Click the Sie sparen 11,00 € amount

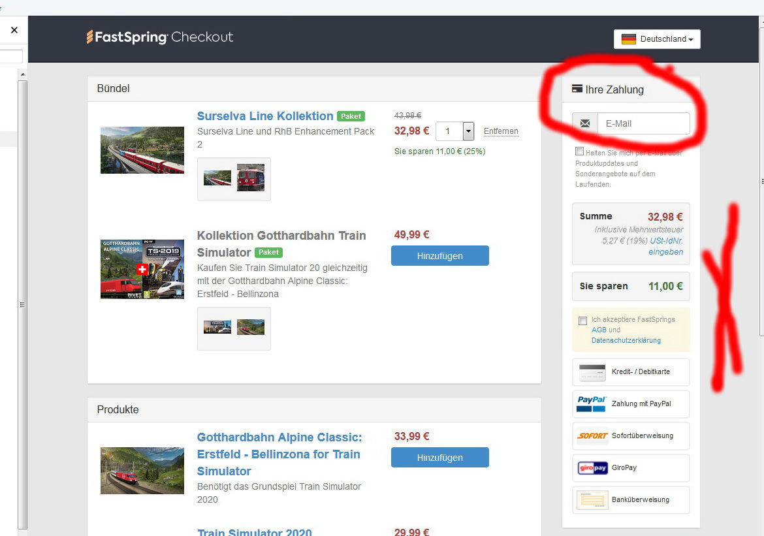pyautogui.click(x=665, y=286)
